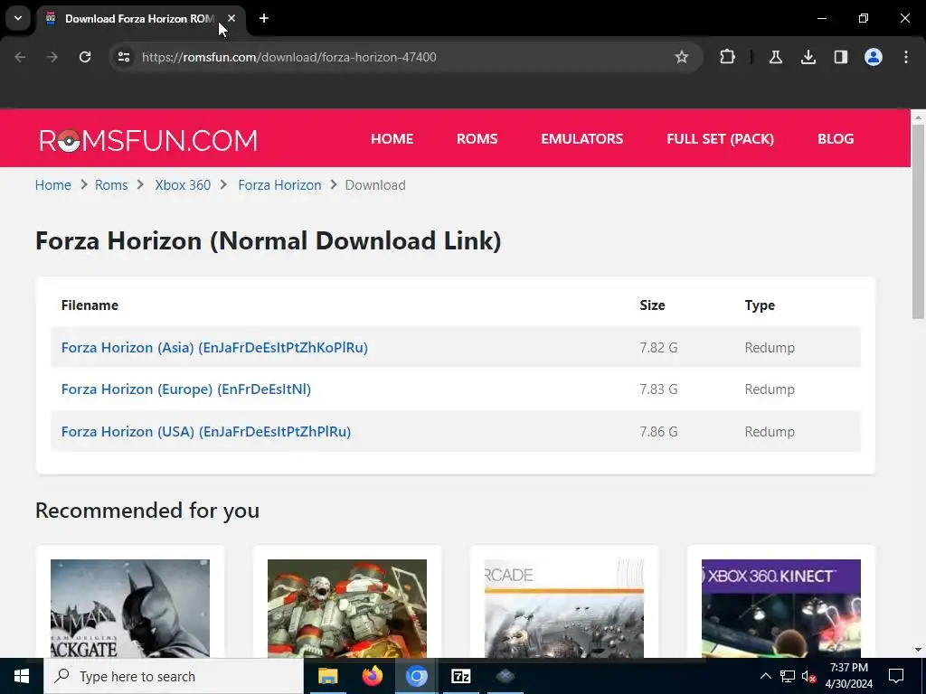Click Redump type in the Europe row
The height and width of the screenshot is (694, 926).
coord(770,389)
